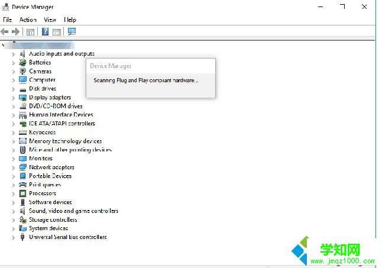Close the Device Manager window
The height and width of the screenshot is (268, 382).
click(364, 7)
